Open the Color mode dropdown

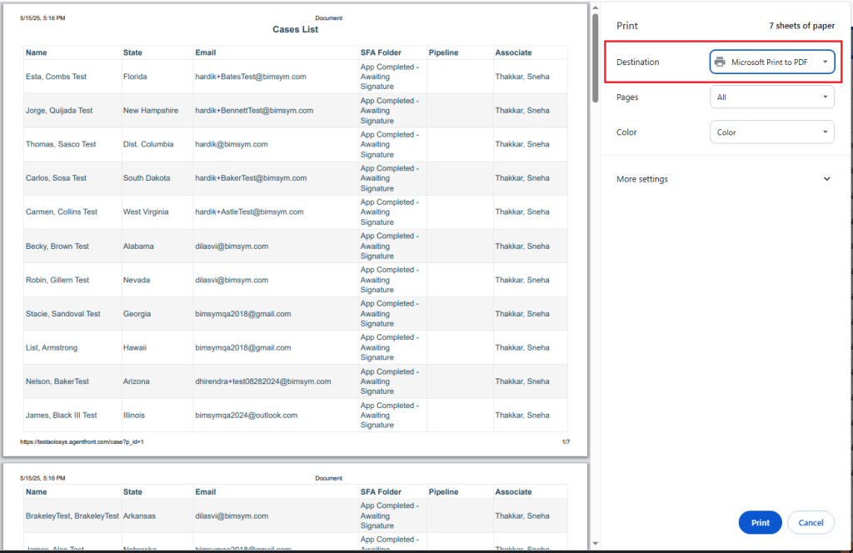point(771,132)
